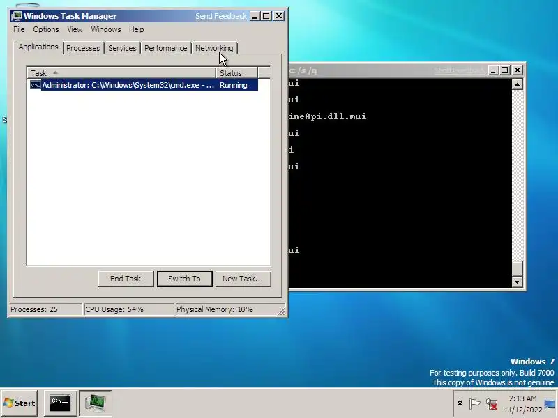Click the CPU Usage: 54% status entry
The image size is (558, 418).
click(128, 309)
